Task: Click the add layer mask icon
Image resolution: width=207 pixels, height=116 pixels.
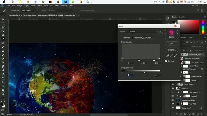Action: click(x=185, y=114)
